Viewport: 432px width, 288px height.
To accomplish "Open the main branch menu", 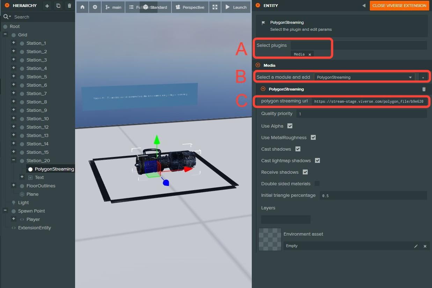I will (x=113, y=7).
